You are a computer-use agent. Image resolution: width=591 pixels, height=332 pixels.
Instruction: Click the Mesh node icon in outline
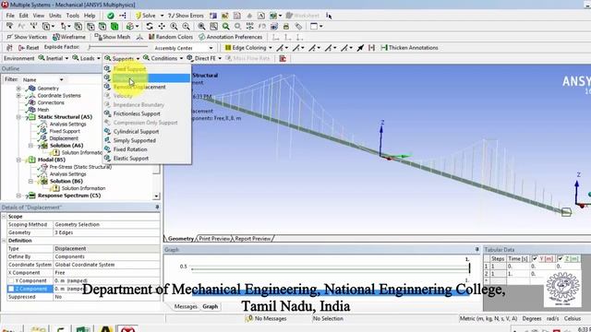[x=32, y=110]
